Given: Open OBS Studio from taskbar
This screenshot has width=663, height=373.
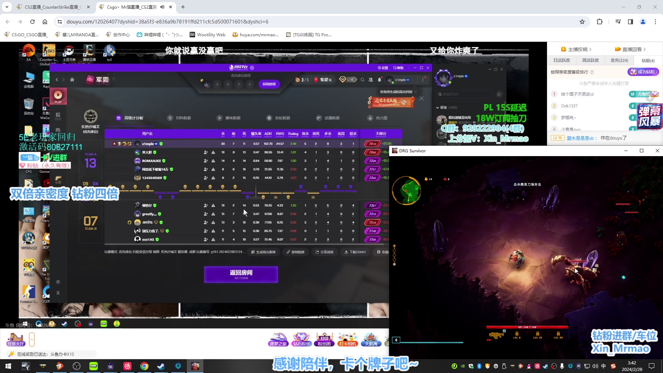Looking at the screenshot, I should pyautogui.click(x=77, y=366).
